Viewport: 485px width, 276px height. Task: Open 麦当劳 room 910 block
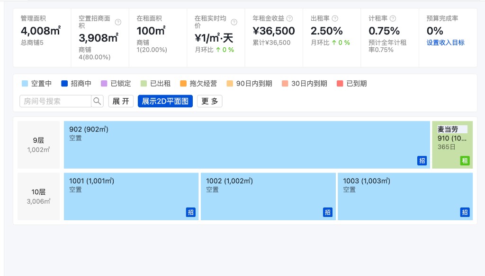(x=452, y=145)
